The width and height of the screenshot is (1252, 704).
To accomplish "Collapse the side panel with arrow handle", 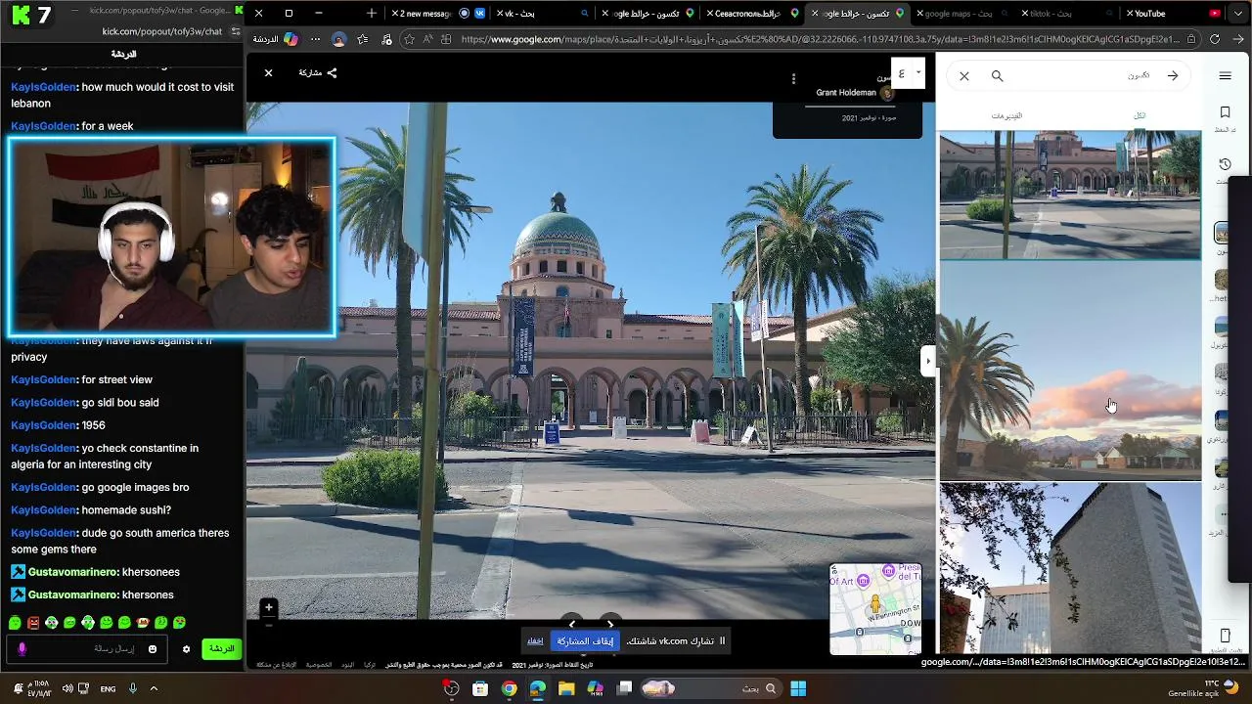I will coord(928,361).
